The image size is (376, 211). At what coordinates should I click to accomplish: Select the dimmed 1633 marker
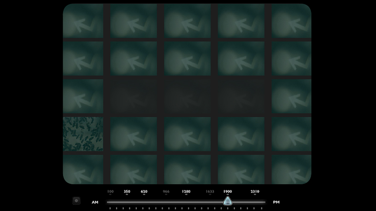click(x=210, y=192)
